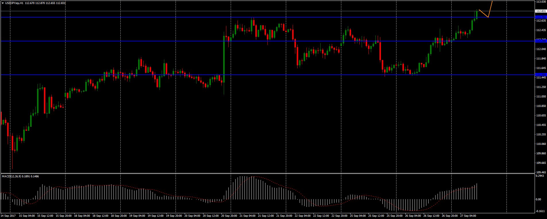The image size is (547, 219).
Task: Click the 21 Sep 04:00 time label
Action: point(248,216)
